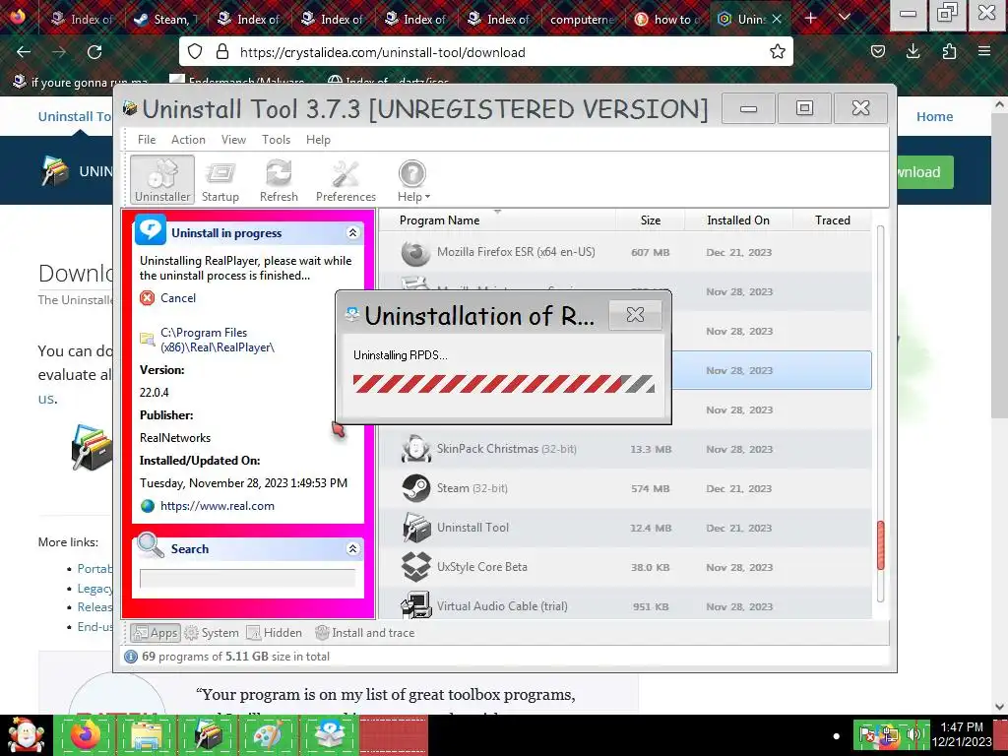1008x756 pixels.
Task: Open a new browser tab
Action: (x=811, y=18)
